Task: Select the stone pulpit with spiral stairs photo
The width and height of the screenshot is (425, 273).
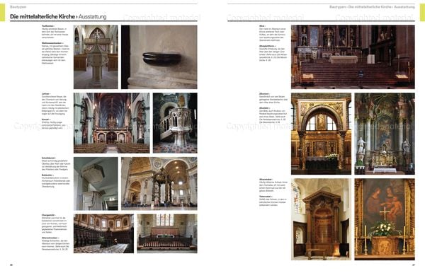Action: 175,123
